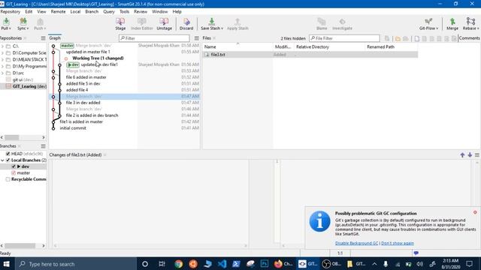The image size is (481, 270).
Task: Click the previous change up arrow
Action: [462, 155]
